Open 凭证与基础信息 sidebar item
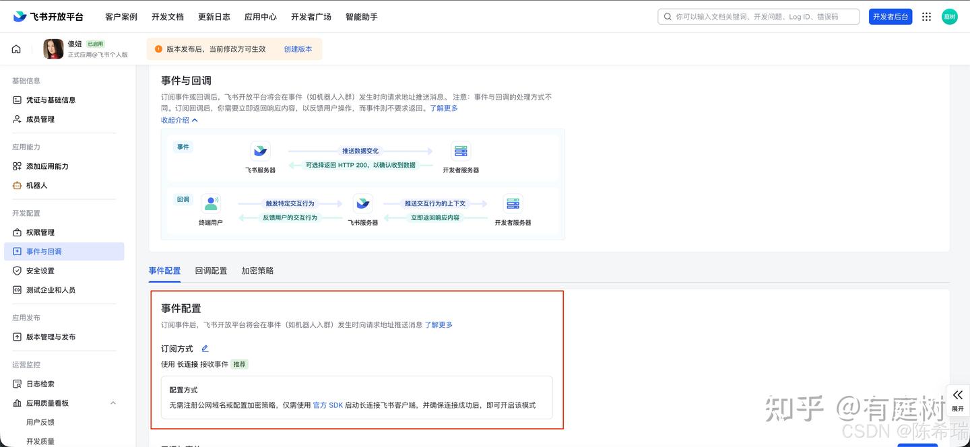 (x=51, y=100)
